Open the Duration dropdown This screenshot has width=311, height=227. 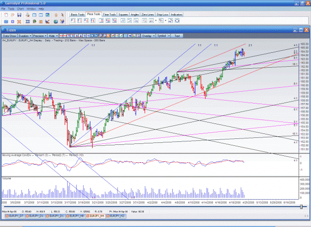[x=25, y=36]
